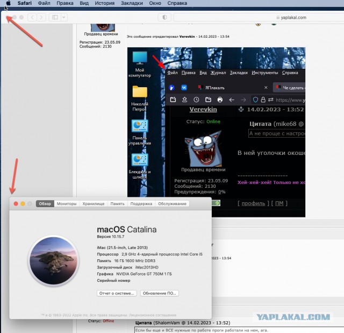Click the Процессор 2,9 GHz Intel Core i5 line
Image resolution: width=344 pixels, height=333 pixels.
pos(149,254)
